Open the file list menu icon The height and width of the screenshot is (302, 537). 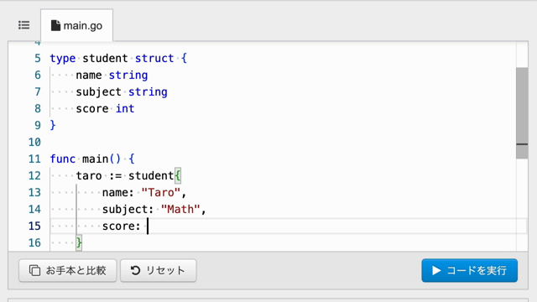24,25
